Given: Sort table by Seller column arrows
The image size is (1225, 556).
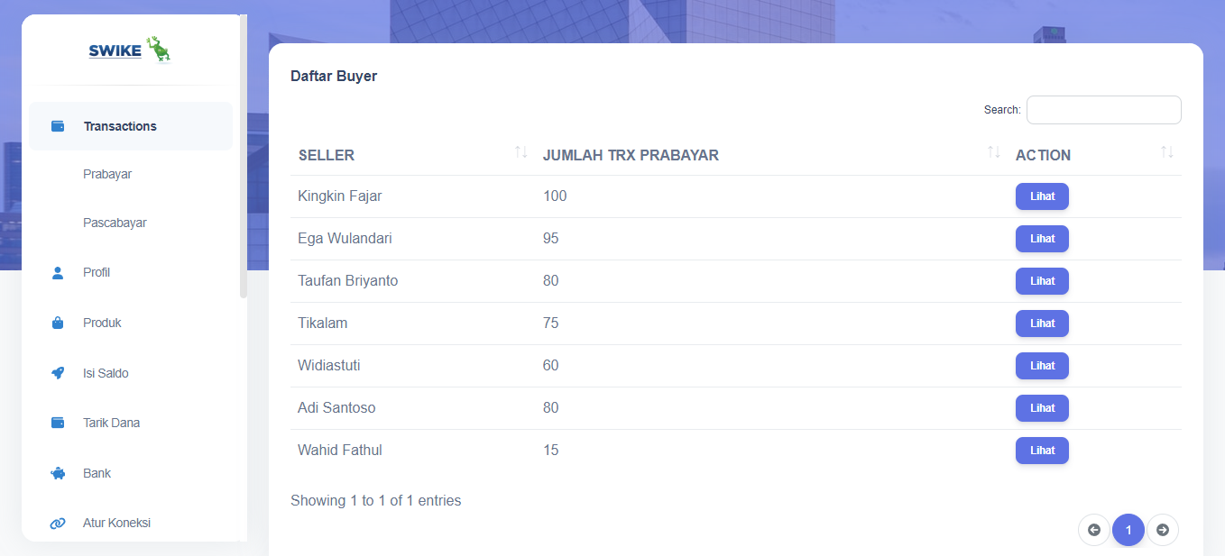Looking at the screenshot, I should pyautogui.click(x=520, y=152).
